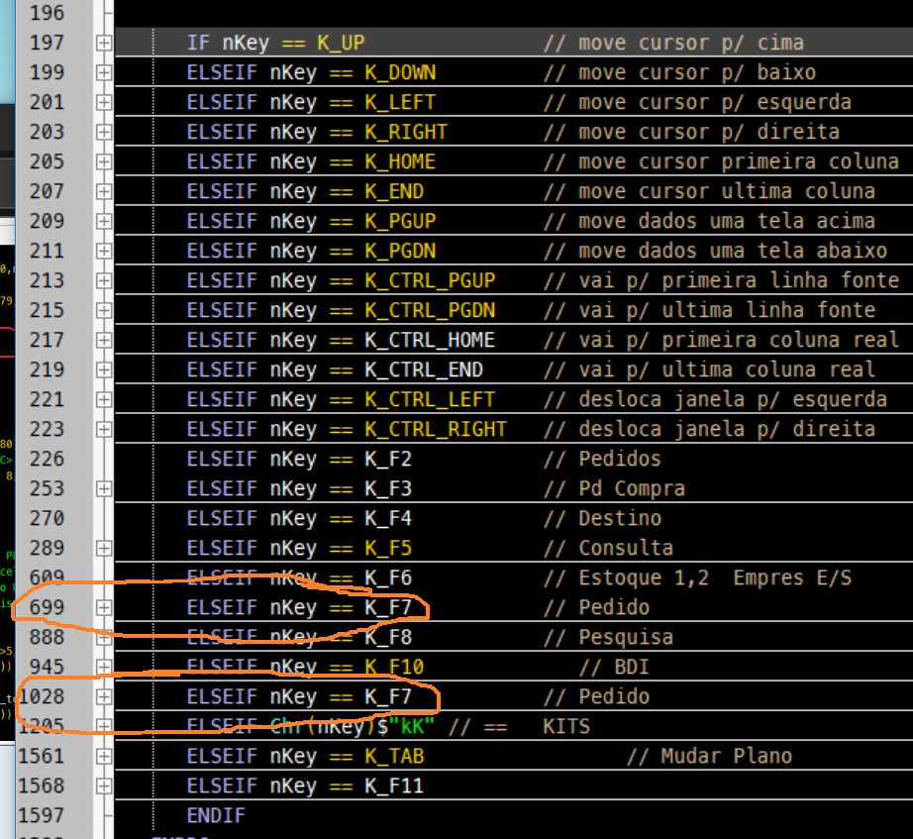
Task: Unfold the K_TAB Mudar Plano block
Action: coord(103,756)
